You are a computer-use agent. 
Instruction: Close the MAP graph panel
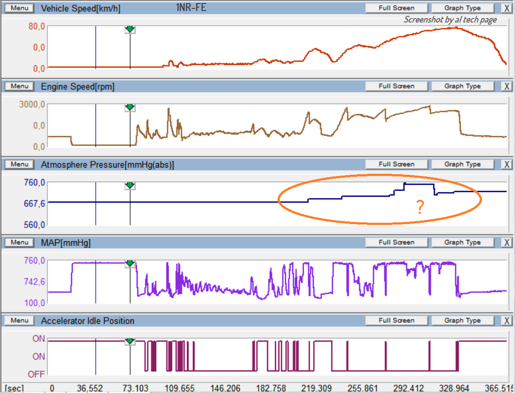(x=507, y=242)
